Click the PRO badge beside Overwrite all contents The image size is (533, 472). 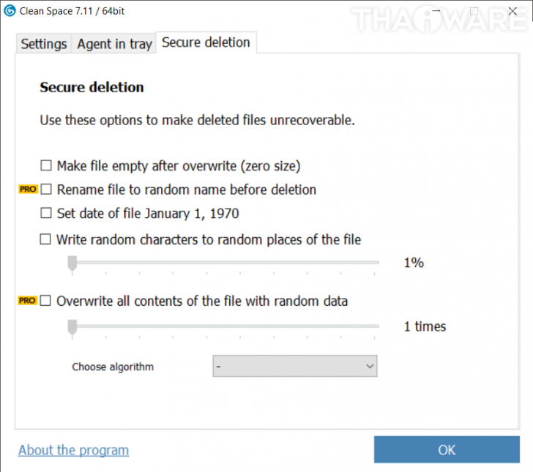28,301
